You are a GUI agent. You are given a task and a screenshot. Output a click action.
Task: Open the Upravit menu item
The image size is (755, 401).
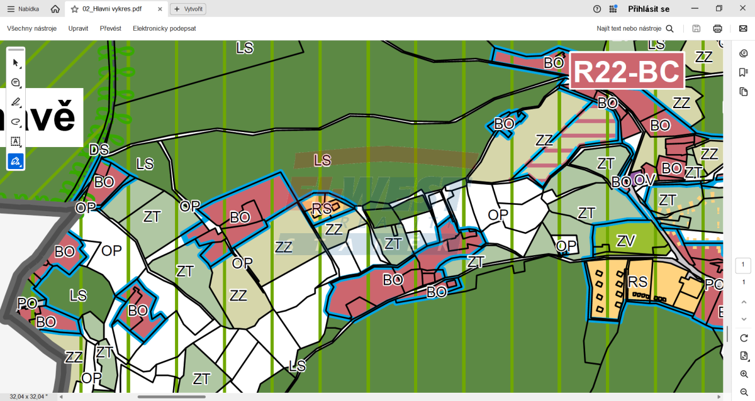(x=78, y=28)
